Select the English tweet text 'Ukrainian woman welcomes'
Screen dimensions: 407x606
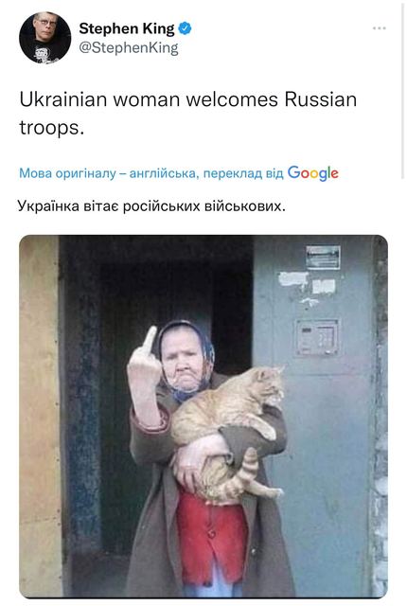[x=149, y=99]
